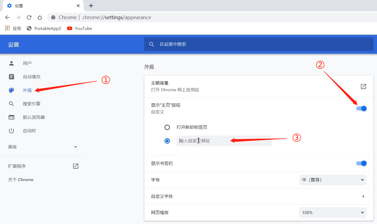Open extensions via external-link icon beside 扩展程序
The image size is (377, 224).
75,166
